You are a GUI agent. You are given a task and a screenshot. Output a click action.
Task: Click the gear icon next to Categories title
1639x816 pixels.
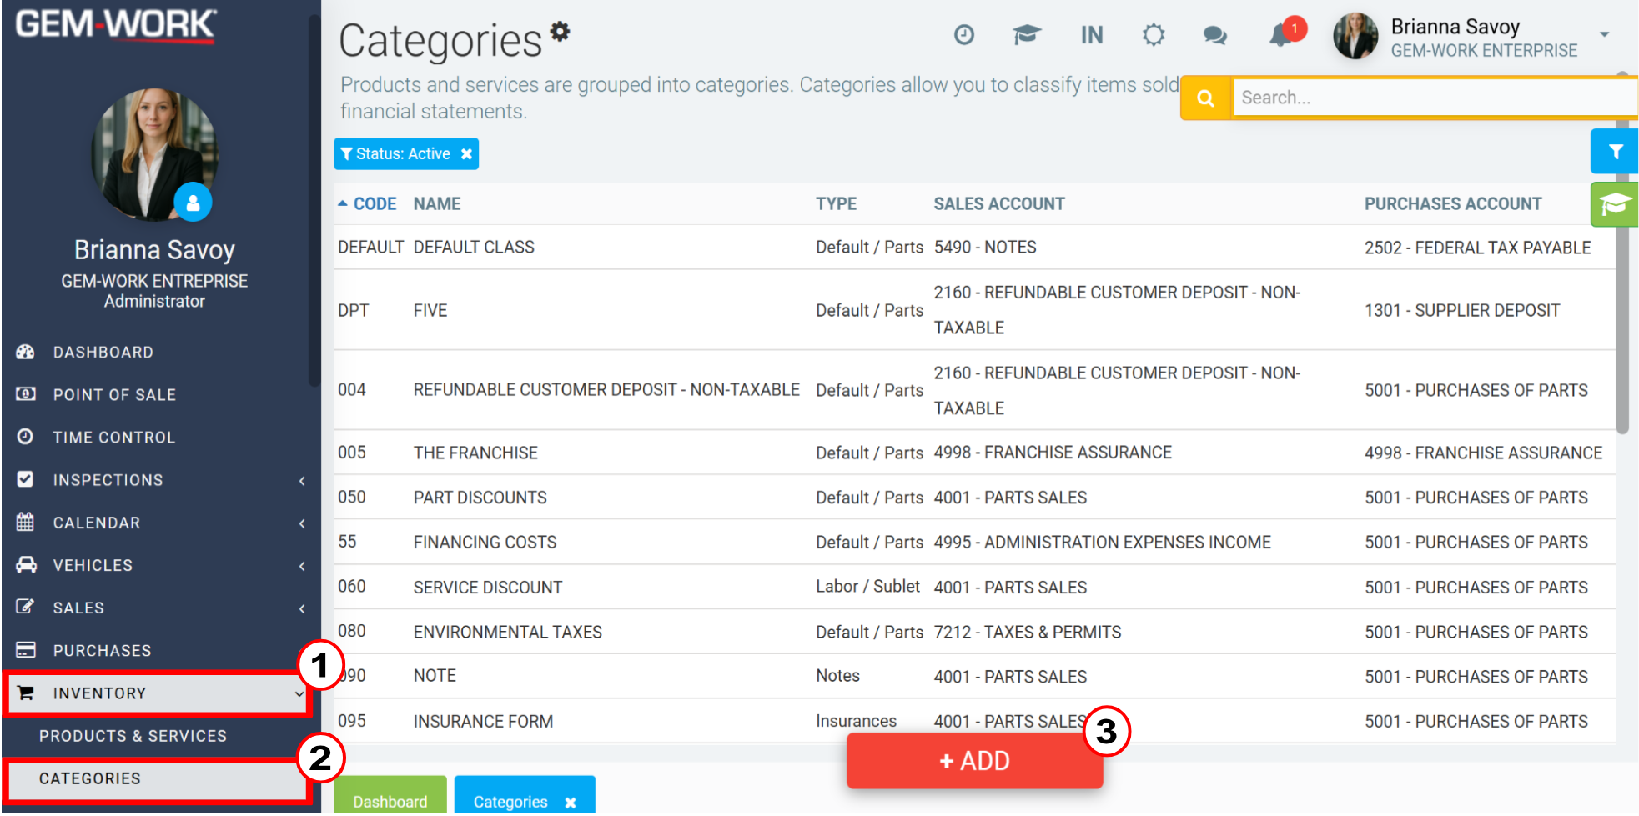click(561, 31)
